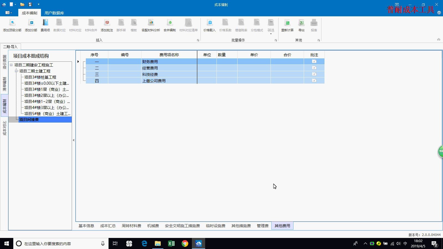Open the 基本信息 bottom tab
This screenshot has height=249, width=443.
click(86, 226)
